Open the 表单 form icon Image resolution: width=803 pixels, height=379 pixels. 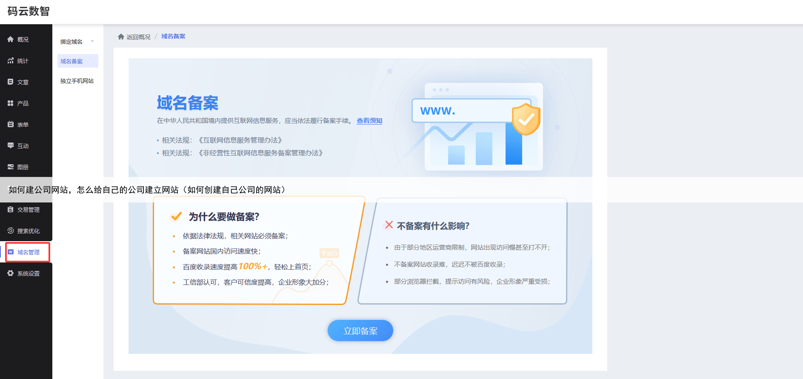click(11, 124)
